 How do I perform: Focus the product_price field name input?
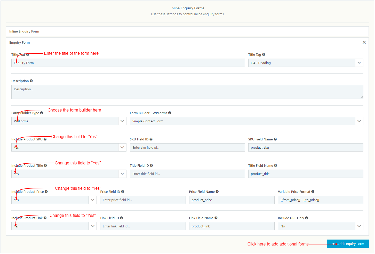(232, 200)
